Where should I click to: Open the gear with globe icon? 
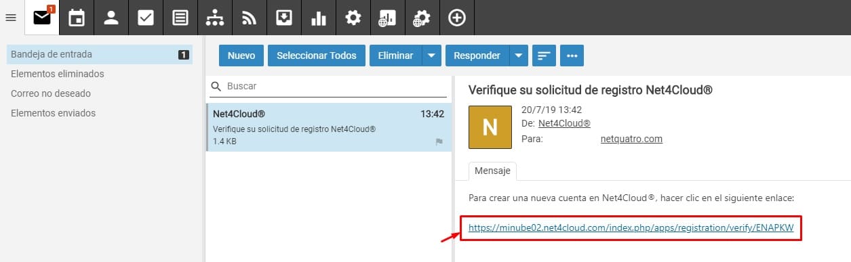tap(422, 18)
